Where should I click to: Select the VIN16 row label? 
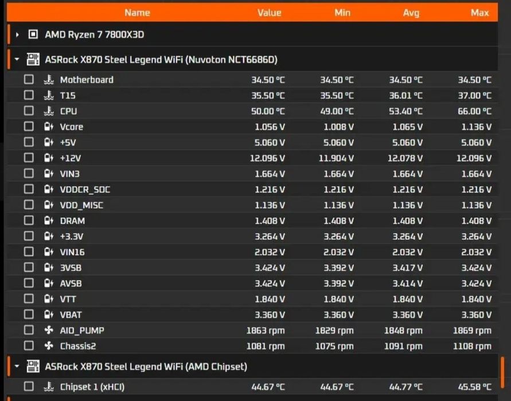tap(72, 252)
